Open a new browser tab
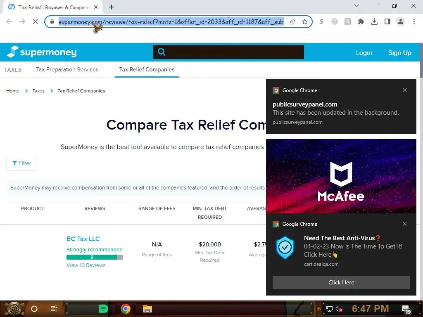423x317 pixels. coord(112,7)
